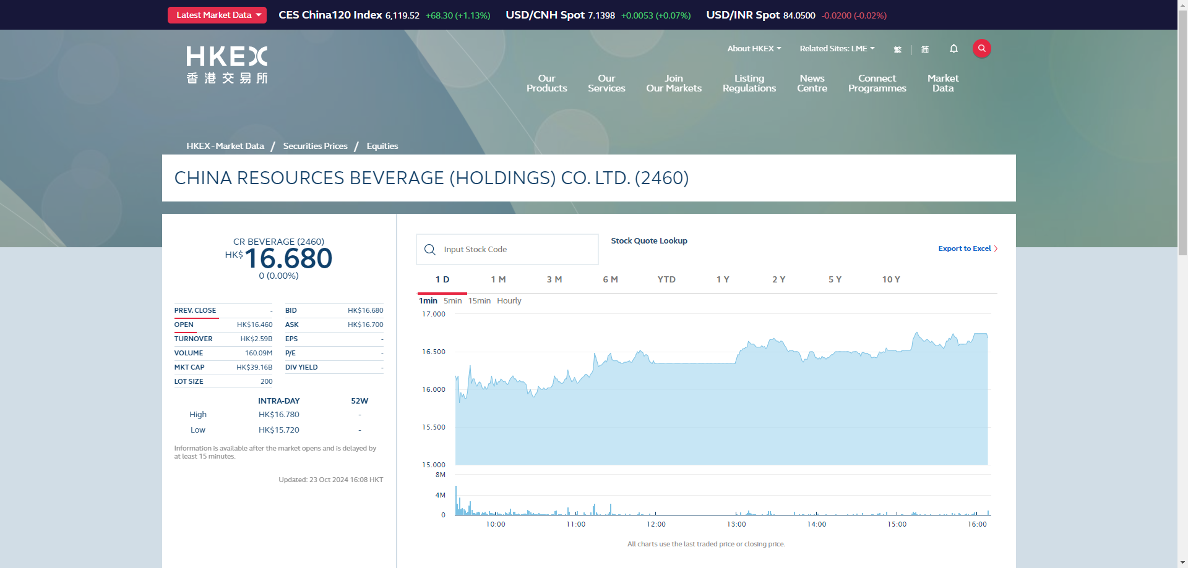
Task: Click the P/E label
Action: (290, 353)
